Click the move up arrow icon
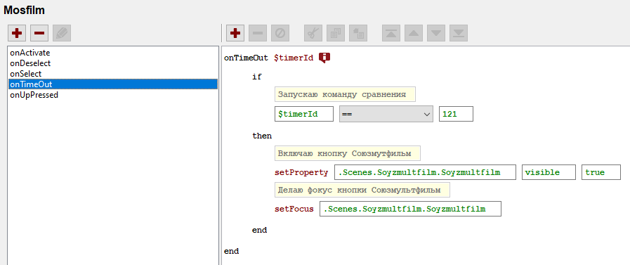Viewport: 630px width, 265px height. pyautogui.click(x=414, y=33)
